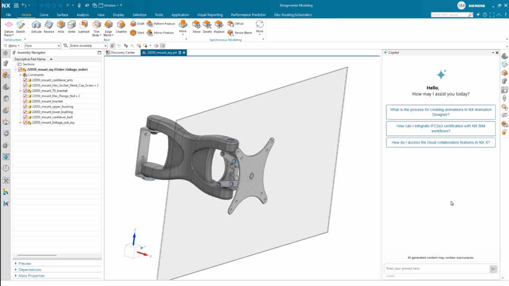Click the Subtract boolean tool
This screenshot has height=286, width=509.
pos(84,26)
